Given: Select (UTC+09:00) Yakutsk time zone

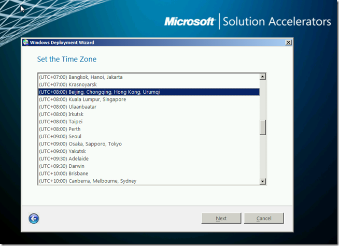Looking at the screenshot, I should 149,151.
